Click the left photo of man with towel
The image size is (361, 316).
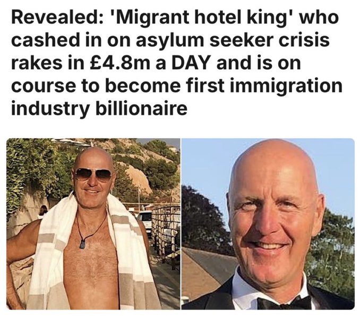pos(93,224)
